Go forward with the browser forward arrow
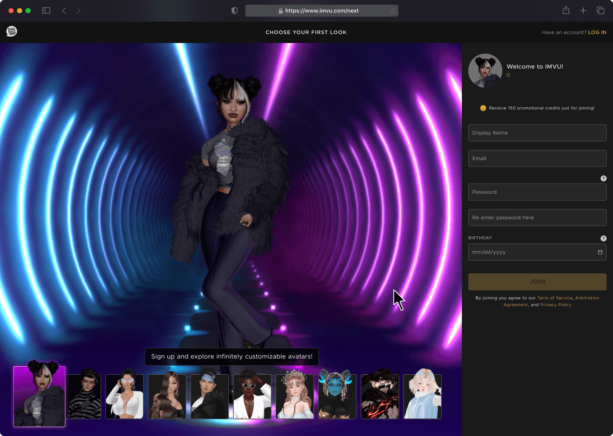 [x=78, y=11]
